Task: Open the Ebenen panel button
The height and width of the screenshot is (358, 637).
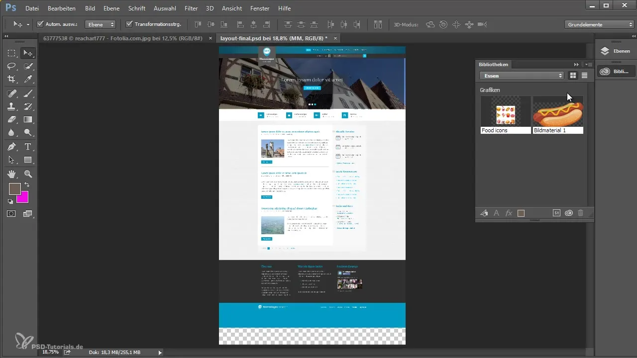Action: [616, 51]
